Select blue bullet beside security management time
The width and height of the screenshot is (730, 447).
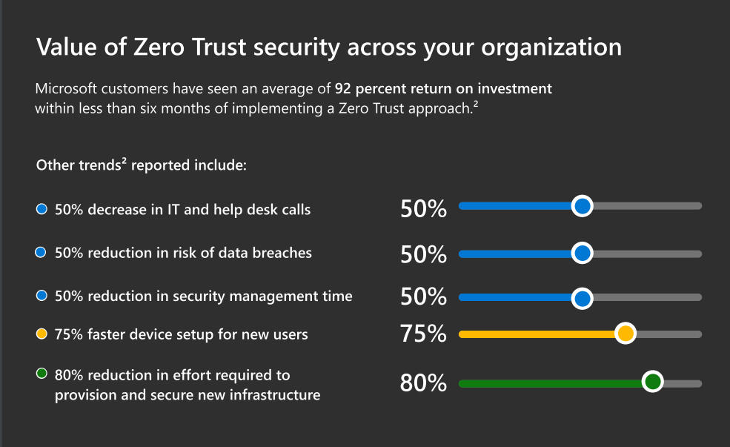point(42,296)
